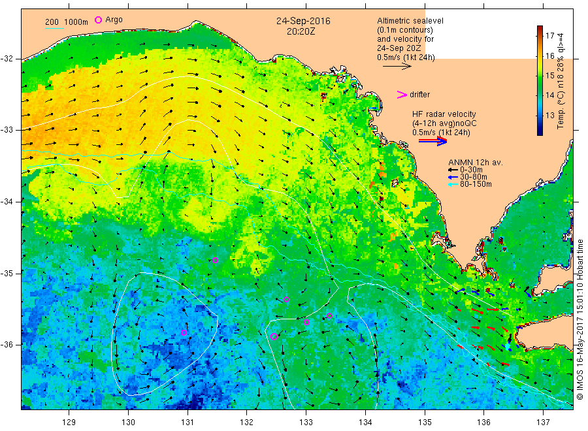Click the blue 30-80m ANMN arrow

(x=453, y=177)
